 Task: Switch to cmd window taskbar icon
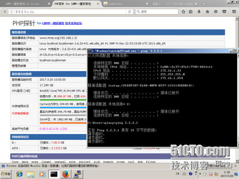(54, 174)
